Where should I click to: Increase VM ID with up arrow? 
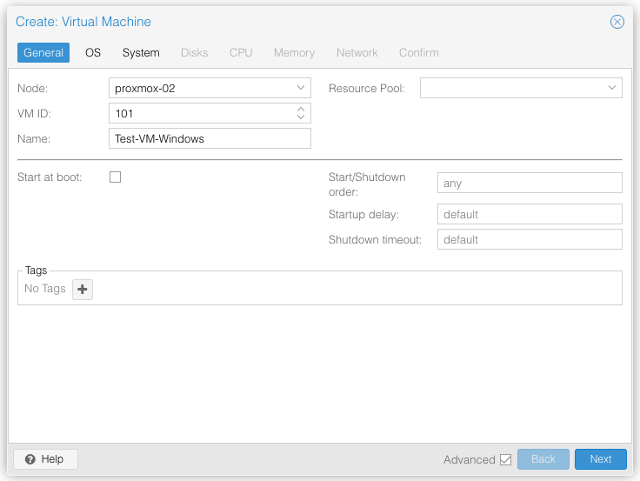(301, 109)
